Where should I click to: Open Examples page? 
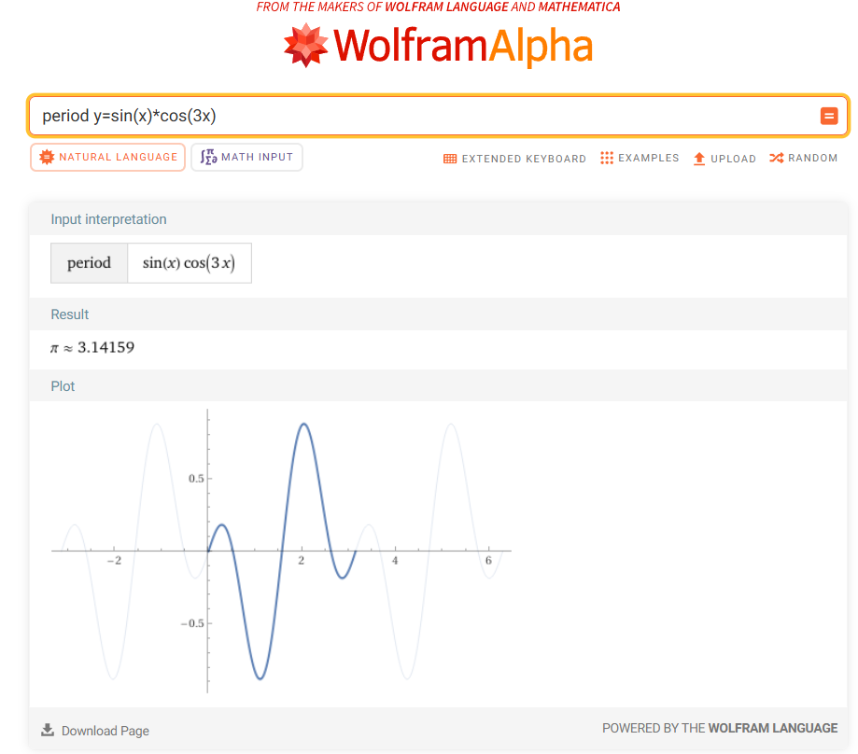click(x=640, y=158)
